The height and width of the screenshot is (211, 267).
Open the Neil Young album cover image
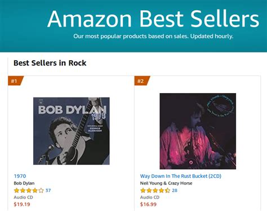click(198, 131)
